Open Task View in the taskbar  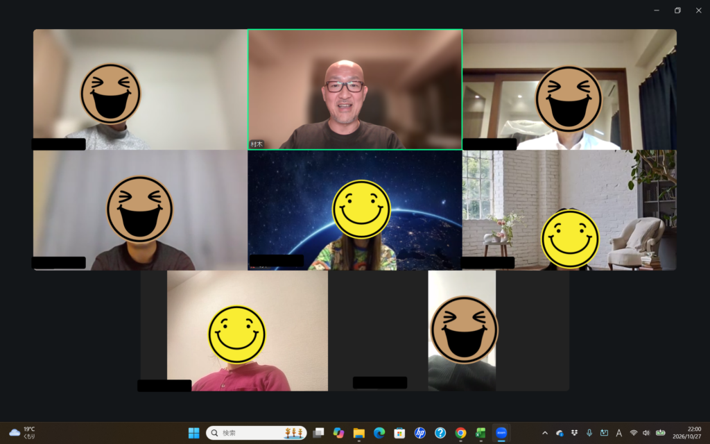pyautogui.click(x=318, y=433)
